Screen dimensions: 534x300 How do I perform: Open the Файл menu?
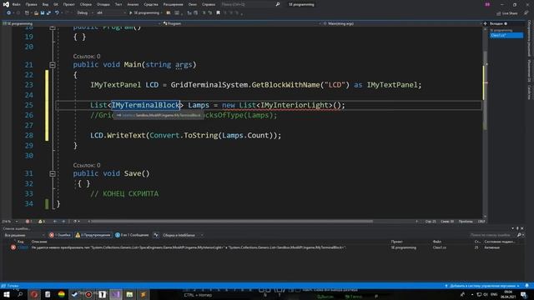click(17, 4)
